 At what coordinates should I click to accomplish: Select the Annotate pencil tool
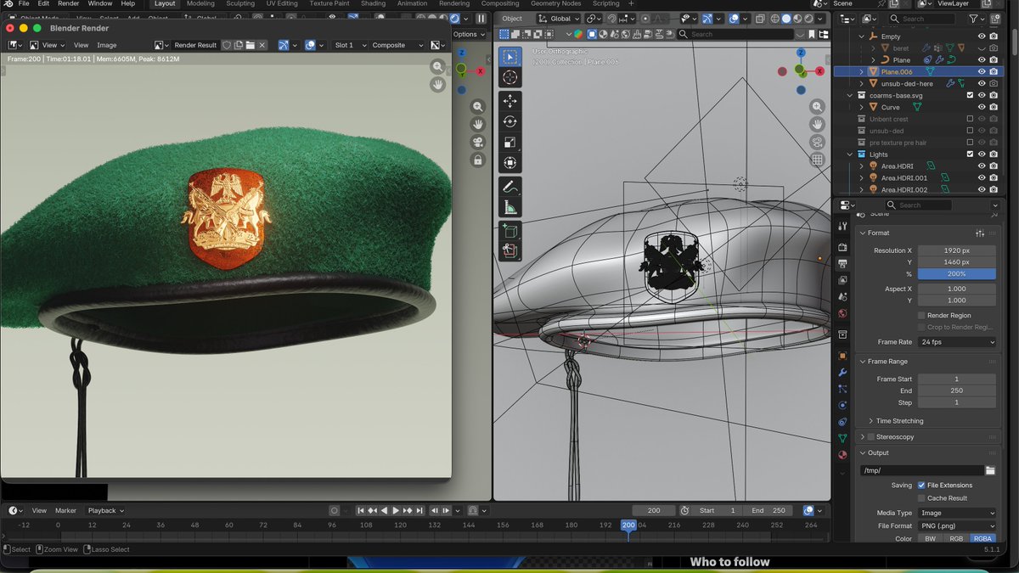509,186
